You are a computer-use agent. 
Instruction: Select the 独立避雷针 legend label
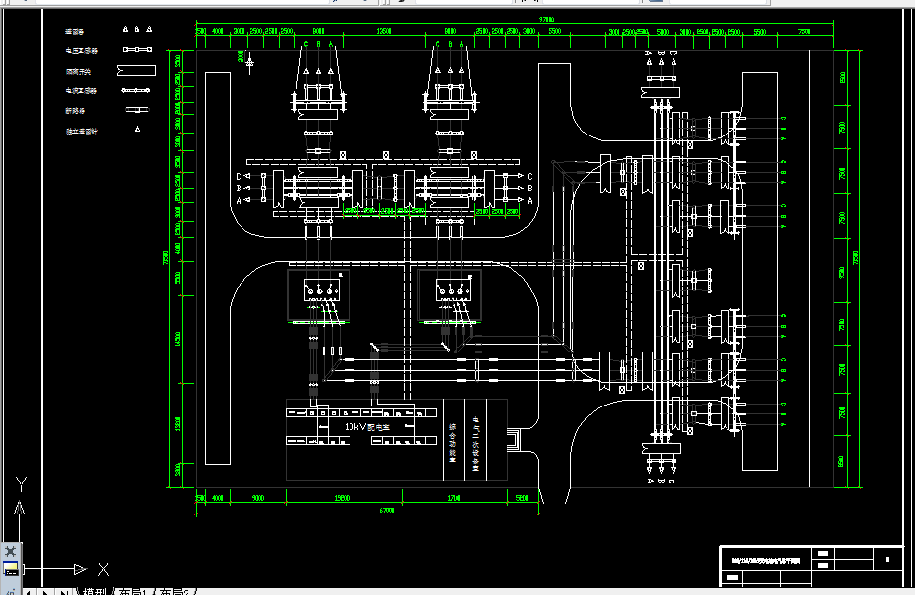(81, 132)
